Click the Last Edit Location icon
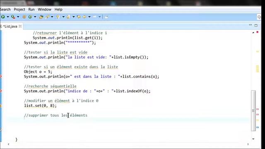The height and width of the screenshot is (149, 265). pos(79,17)
